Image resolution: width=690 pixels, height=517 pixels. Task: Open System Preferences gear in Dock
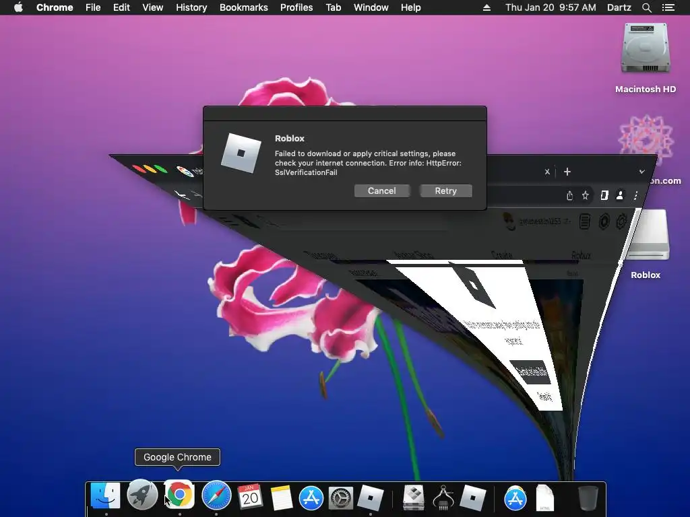(x=340, y=499)
